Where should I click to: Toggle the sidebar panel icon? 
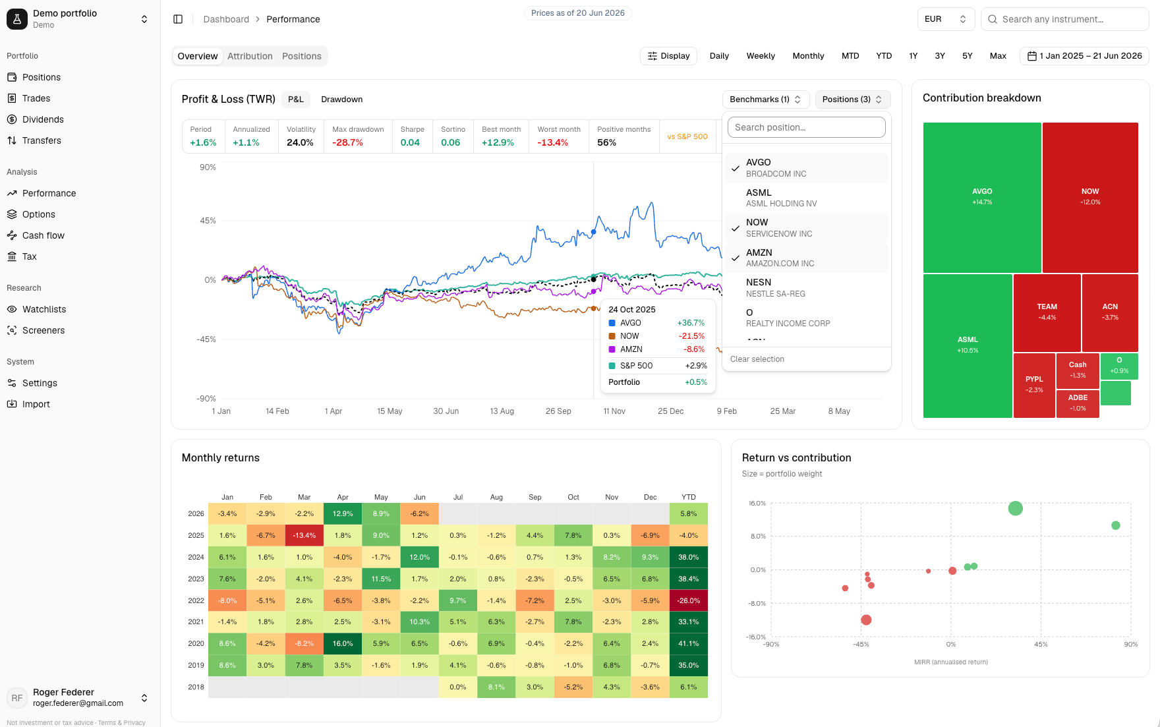(178, 19)
